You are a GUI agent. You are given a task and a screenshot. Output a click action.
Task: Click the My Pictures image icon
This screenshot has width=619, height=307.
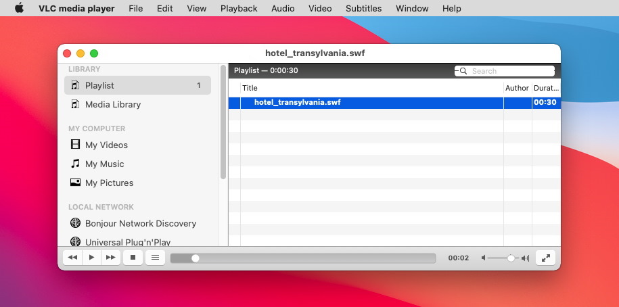click(75, 183)
